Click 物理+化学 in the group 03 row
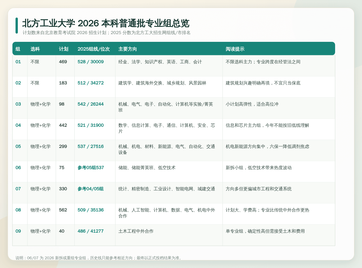The image size is (362, 268). pyautogui.click(x=41, y=104)
